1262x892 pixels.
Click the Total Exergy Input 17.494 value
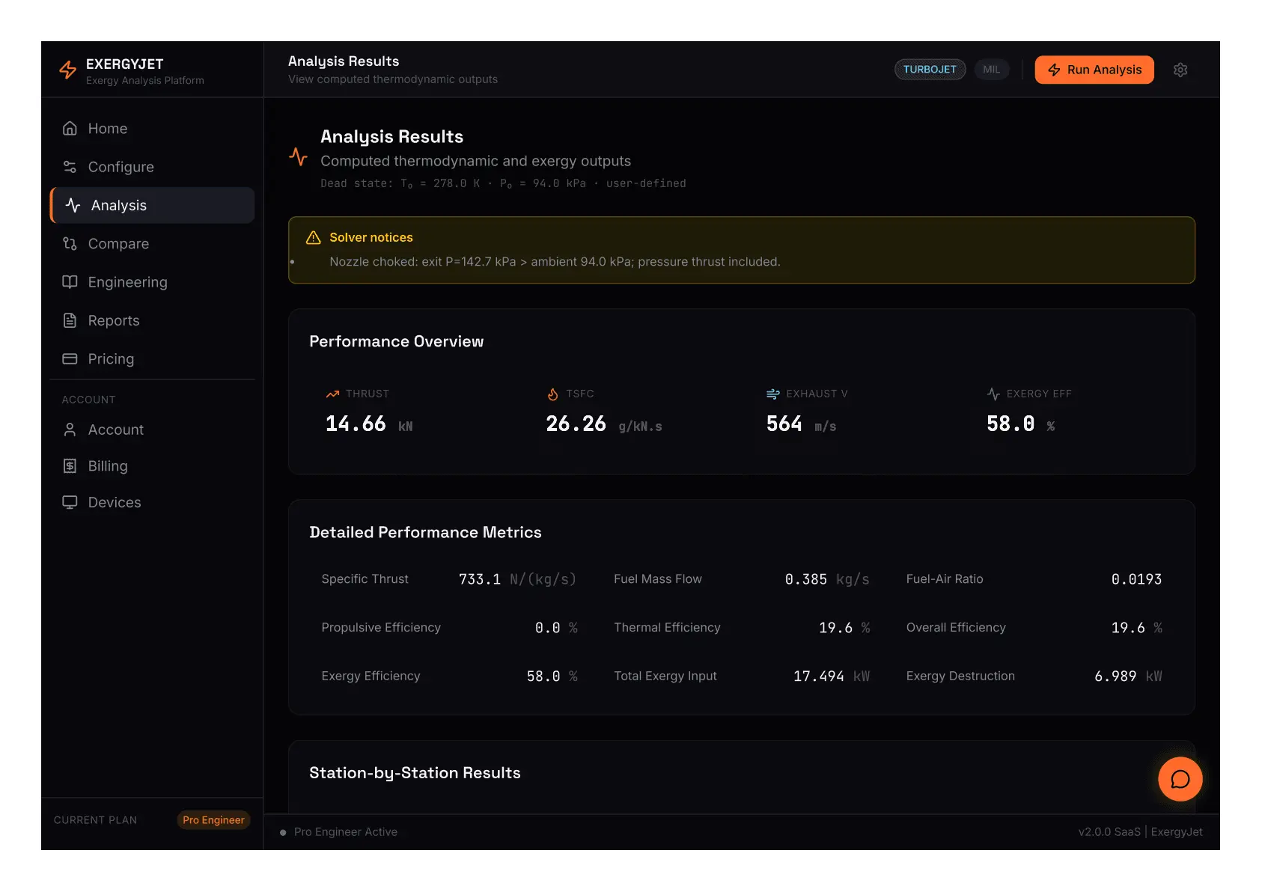[x=819, y=676]
